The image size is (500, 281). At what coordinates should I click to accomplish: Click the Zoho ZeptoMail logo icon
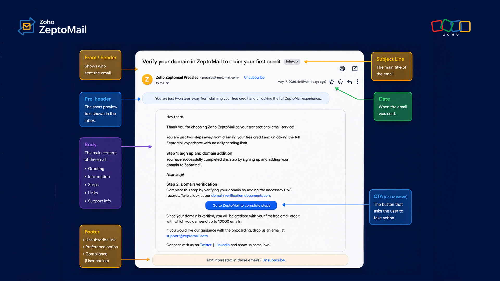27,27
